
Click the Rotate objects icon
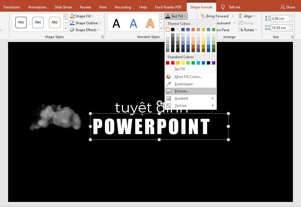pyautogui.click(x=241, y=30)
